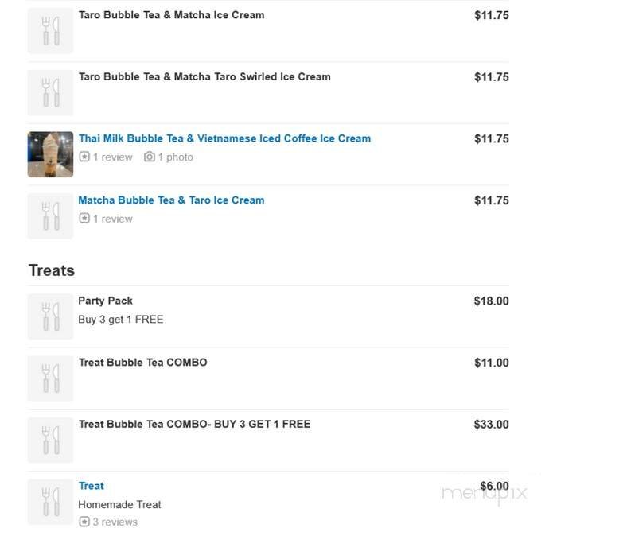Click placeholder icon beside Matcha Bubble Tea & Taro
The width and height of the screenshot is (627, 559).
click(50, 216)
